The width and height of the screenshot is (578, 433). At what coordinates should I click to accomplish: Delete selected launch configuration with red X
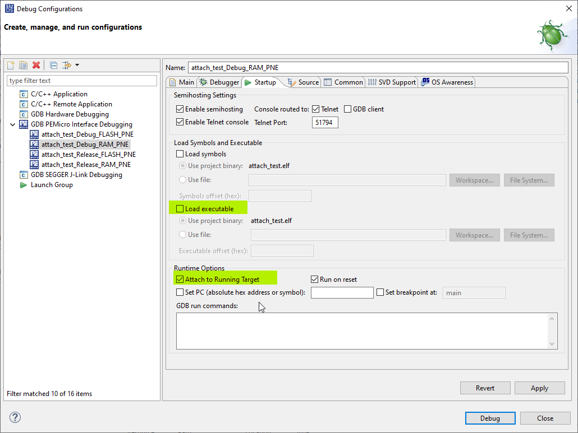pyautogui.click(x=36, y=65)
